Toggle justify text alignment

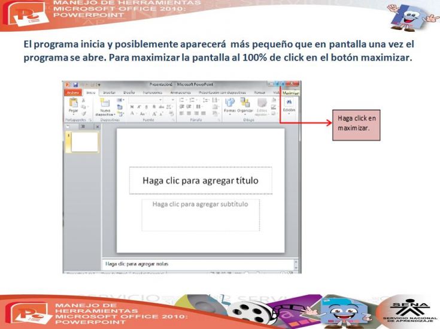pyautogui.click(x=203, y=113)
